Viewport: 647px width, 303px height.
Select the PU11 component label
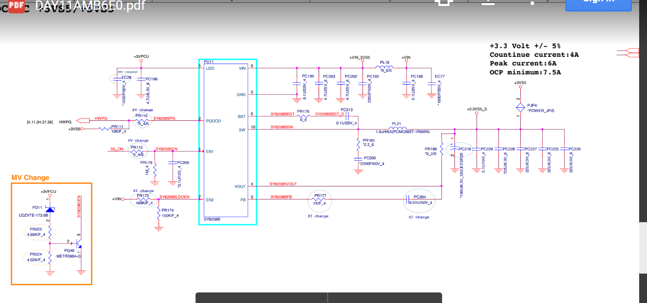pyautogui.click(x=209, y=62)
